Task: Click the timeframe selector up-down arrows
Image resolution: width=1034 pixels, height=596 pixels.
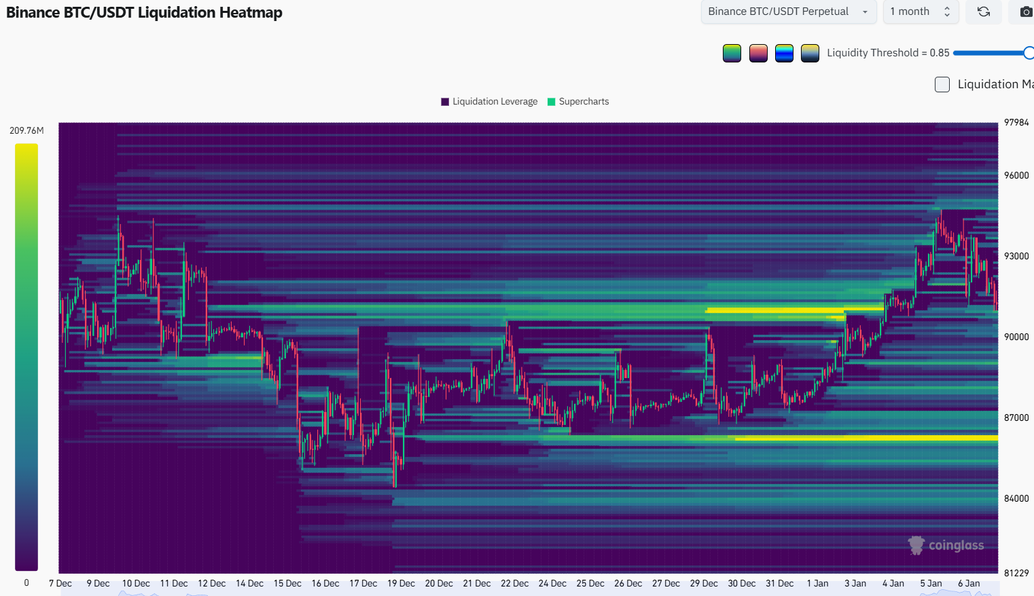Action: coord(947,12)
